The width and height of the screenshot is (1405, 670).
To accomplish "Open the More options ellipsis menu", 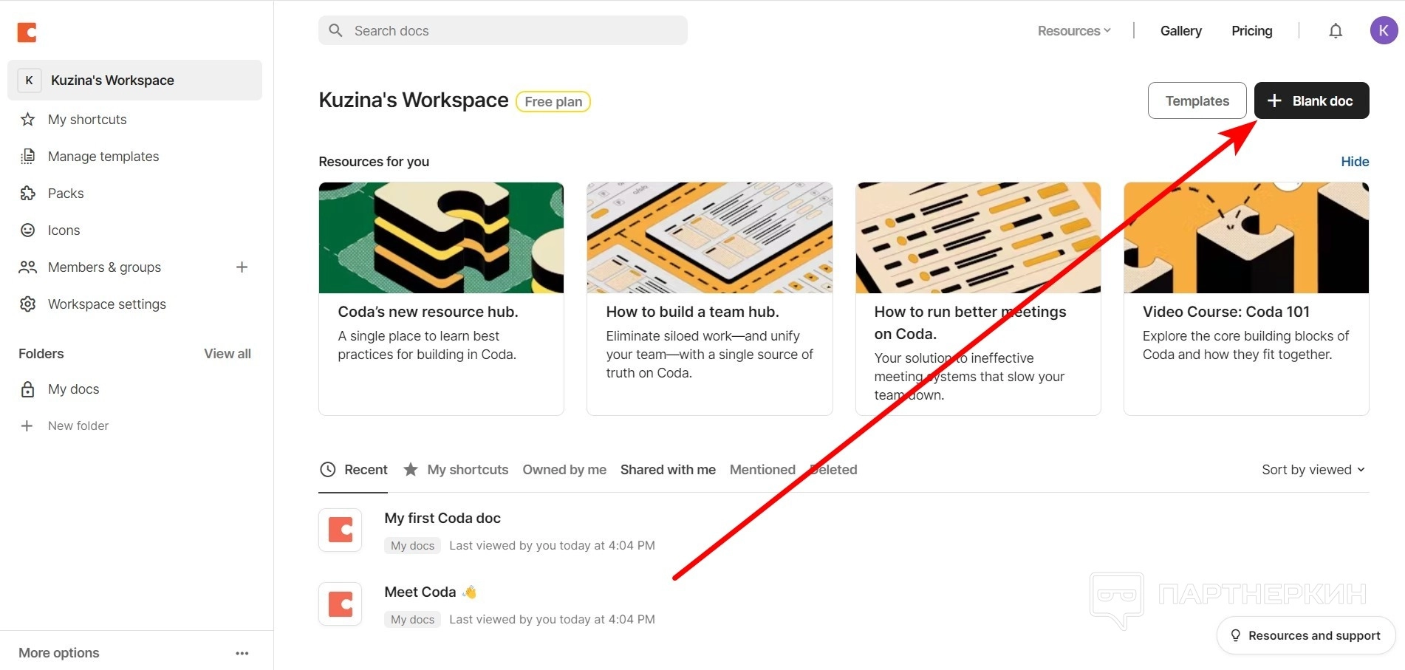I will [242, 653].
